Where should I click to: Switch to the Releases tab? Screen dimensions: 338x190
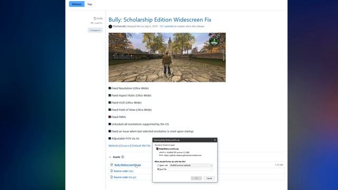(x=77, y=4)
